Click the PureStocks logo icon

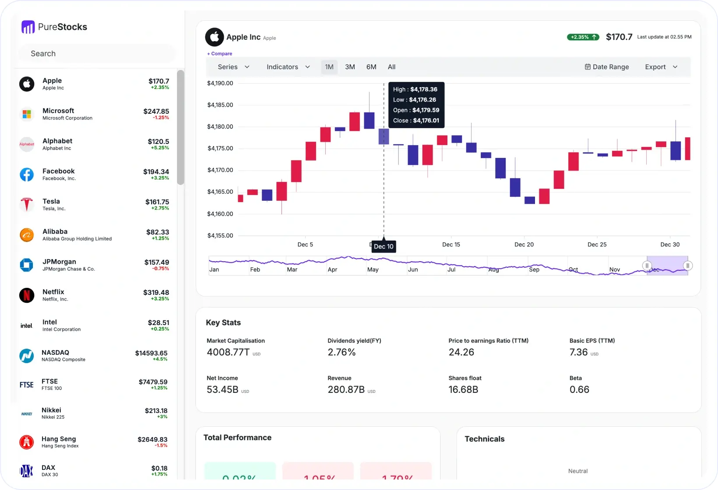pos(28,27)
